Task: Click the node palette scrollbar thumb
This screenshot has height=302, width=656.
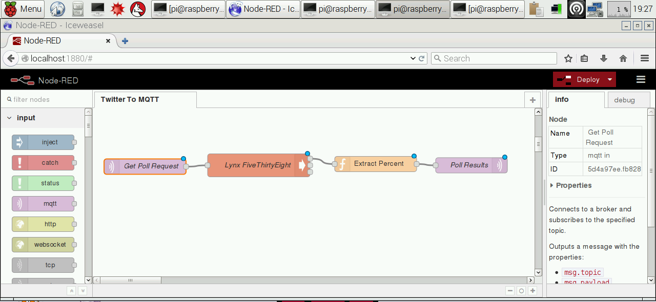Action: tap(88, 126)
